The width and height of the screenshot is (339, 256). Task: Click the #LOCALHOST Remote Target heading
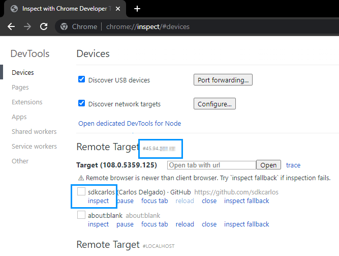pos(126,245)
